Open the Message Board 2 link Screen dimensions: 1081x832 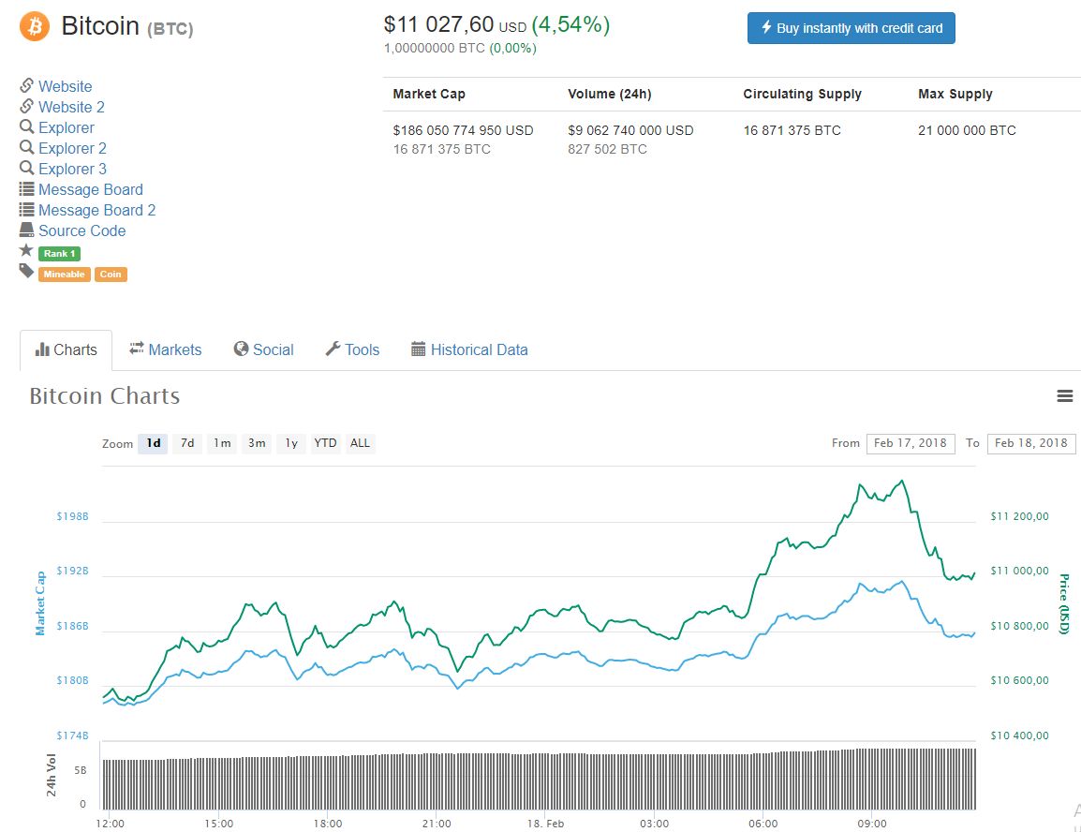97,210
